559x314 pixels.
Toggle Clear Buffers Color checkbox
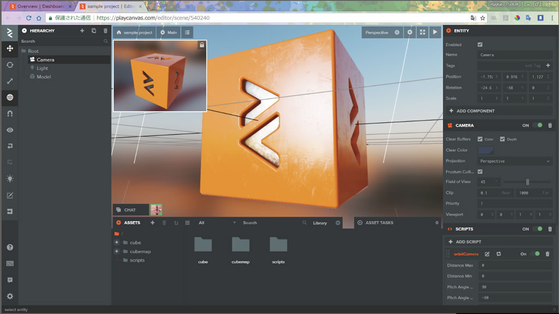coord(480,139)
